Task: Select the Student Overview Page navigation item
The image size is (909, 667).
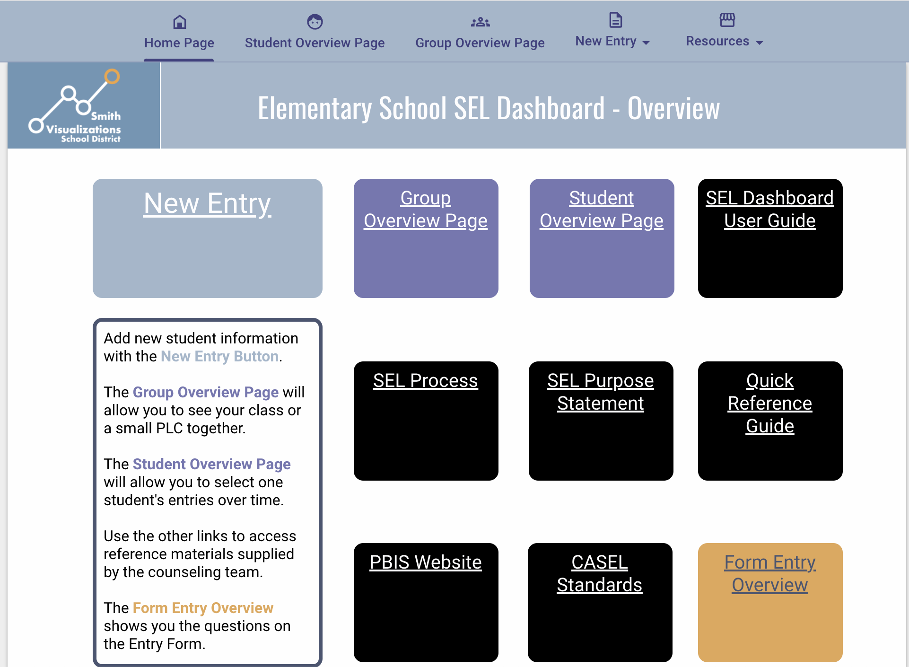Action: point(315,43)
